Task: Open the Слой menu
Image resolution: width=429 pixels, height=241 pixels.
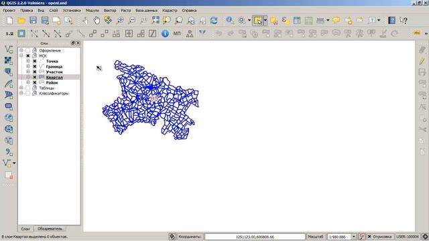Action: tap(54, 11)
